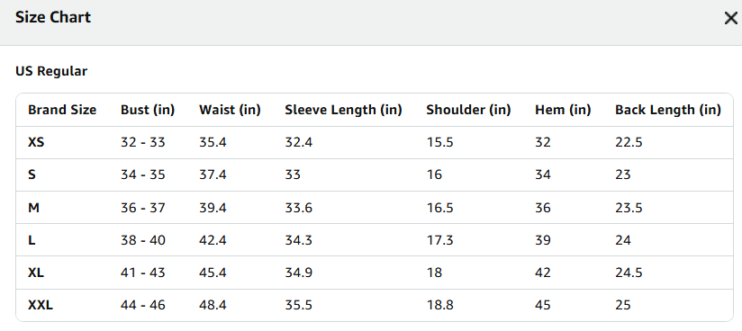Click the 24.5 back length value
The height and width of the screenshot is (331, 742).
pyautogui.click(x=629, y=273)
